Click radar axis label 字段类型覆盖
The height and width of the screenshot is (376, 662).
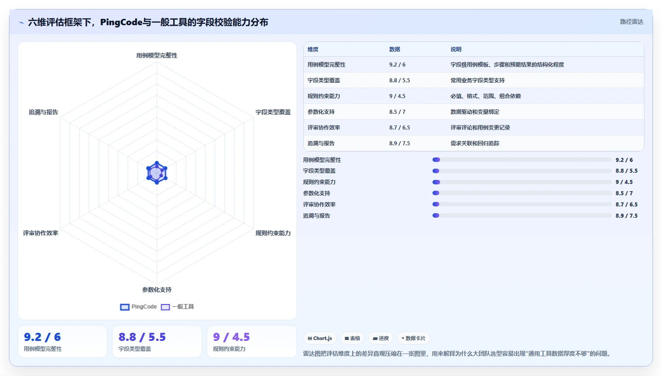(x=273, y=112)
